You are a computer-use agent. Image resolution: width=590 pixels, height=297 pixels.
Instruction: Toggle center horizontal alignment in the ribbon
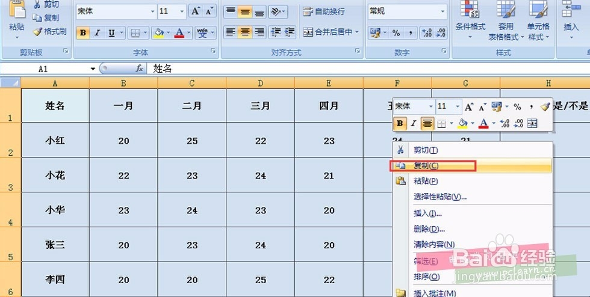pos(245,32)
